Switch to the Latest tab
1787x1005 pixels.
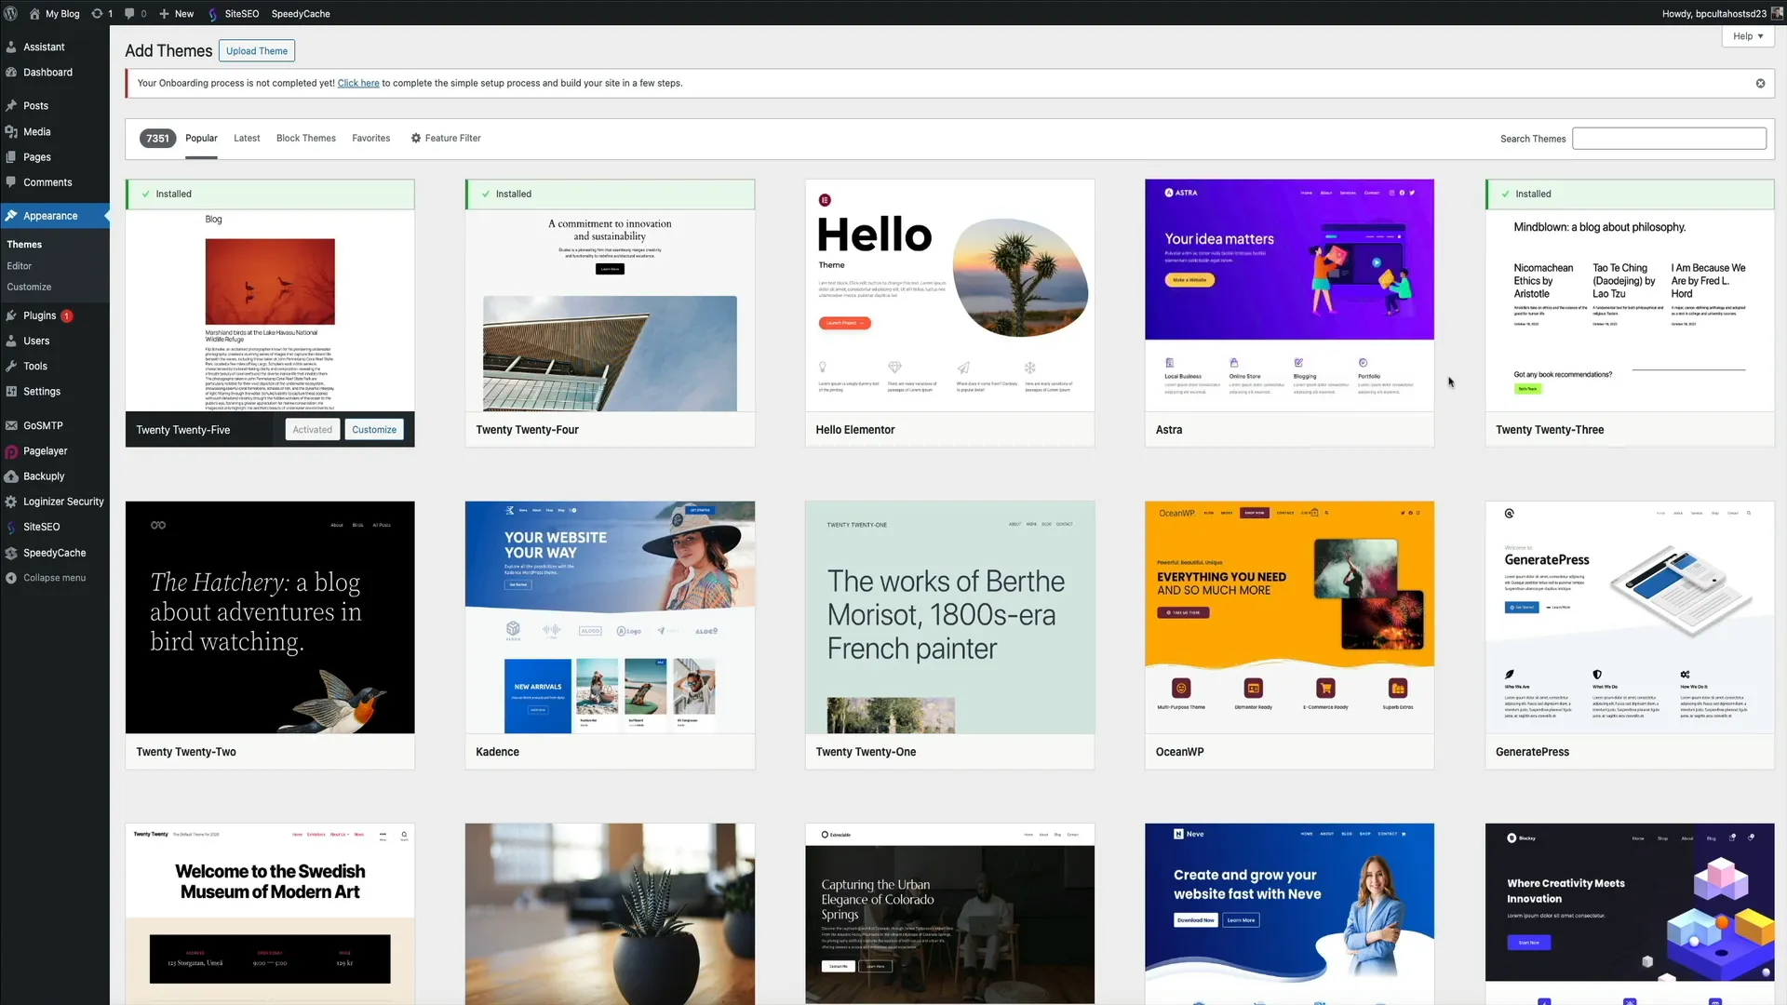(247, 138)
